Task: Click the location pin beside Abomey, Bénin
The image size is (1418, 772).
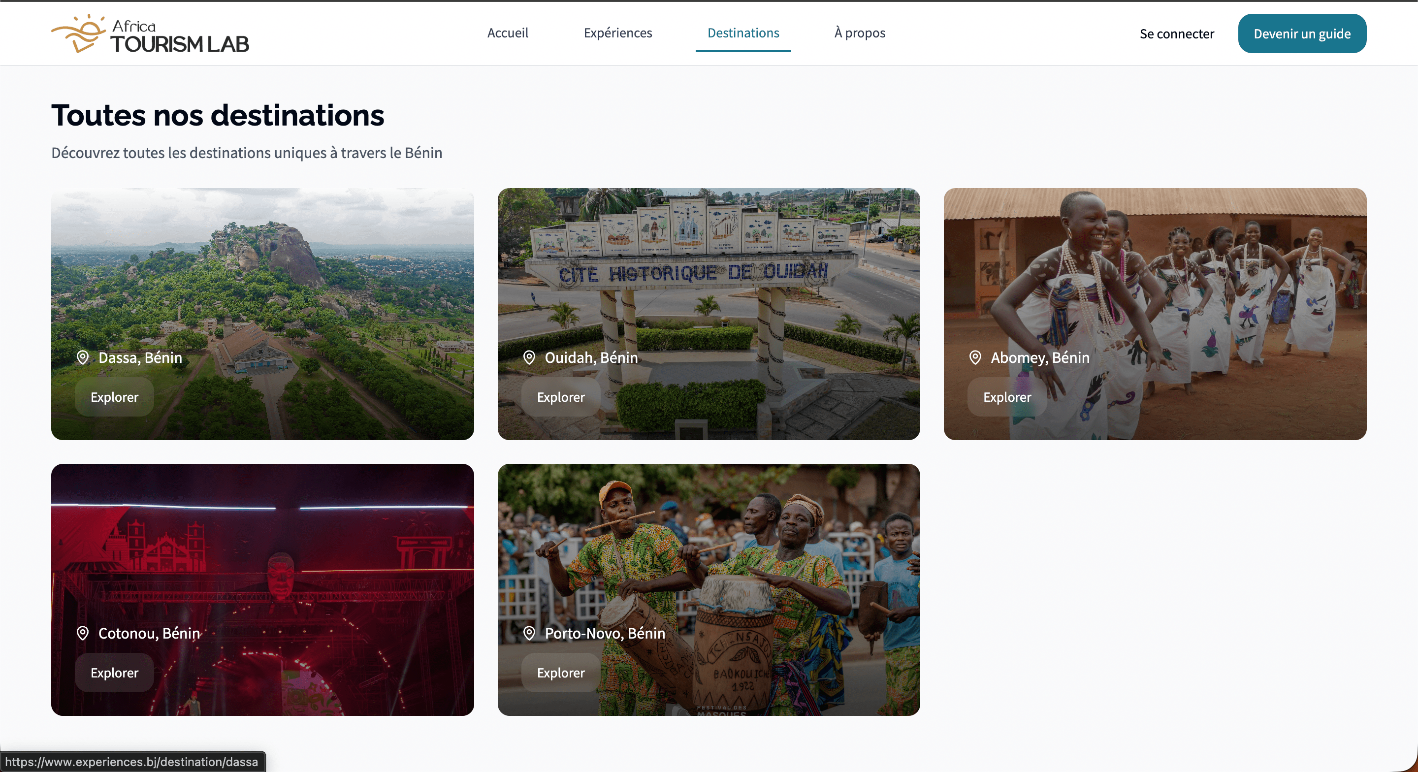Action: (975, 358)
